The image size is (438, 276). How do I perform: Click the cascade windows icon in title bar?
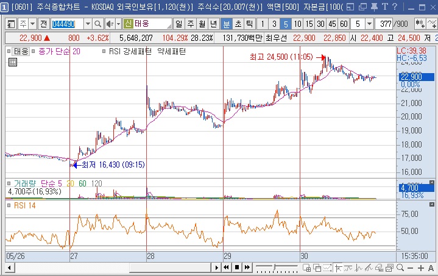coord(362,7)
